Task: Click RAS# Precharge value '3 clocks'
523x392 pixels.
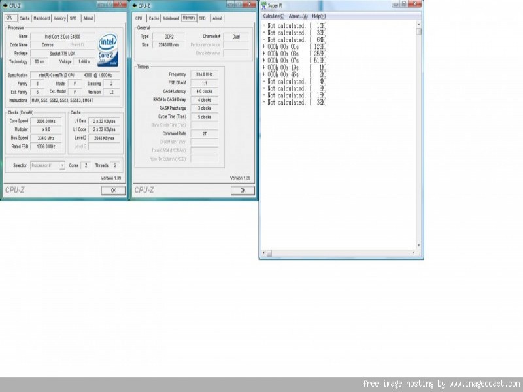Action: (205, 108)
